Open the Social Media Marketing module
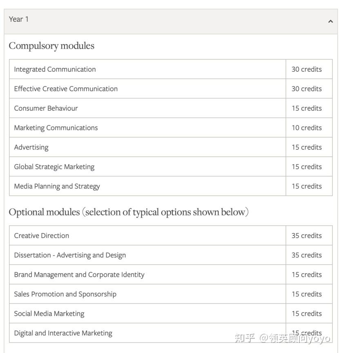The height and width of the screenshot is (353, 339). (49, 314)
